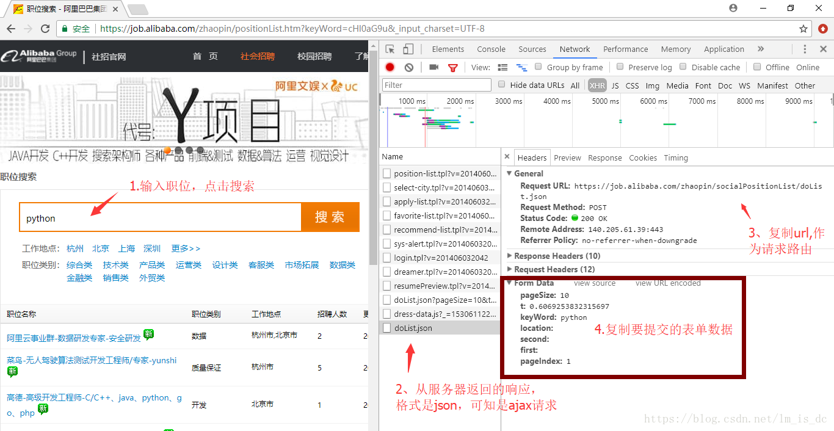The height and width of the screenshot is (431, 834).
Task: Click the show overview waterfall icon
Action: click(x=522, y=67)
